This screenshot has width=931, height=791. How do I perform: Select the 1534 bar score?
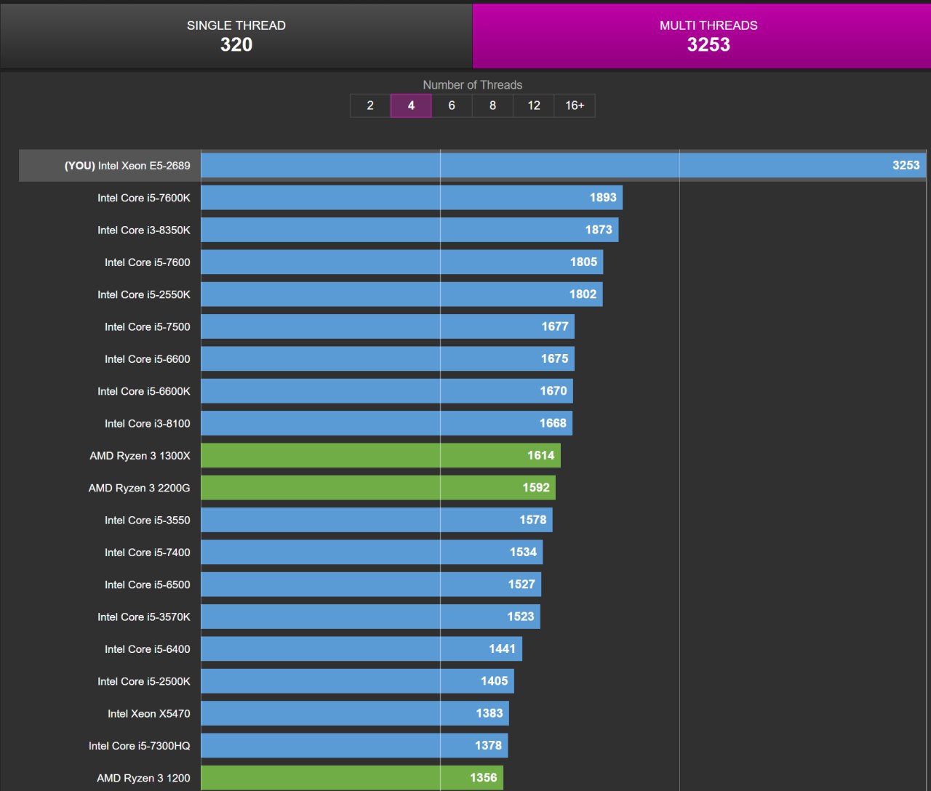(523, 552)
